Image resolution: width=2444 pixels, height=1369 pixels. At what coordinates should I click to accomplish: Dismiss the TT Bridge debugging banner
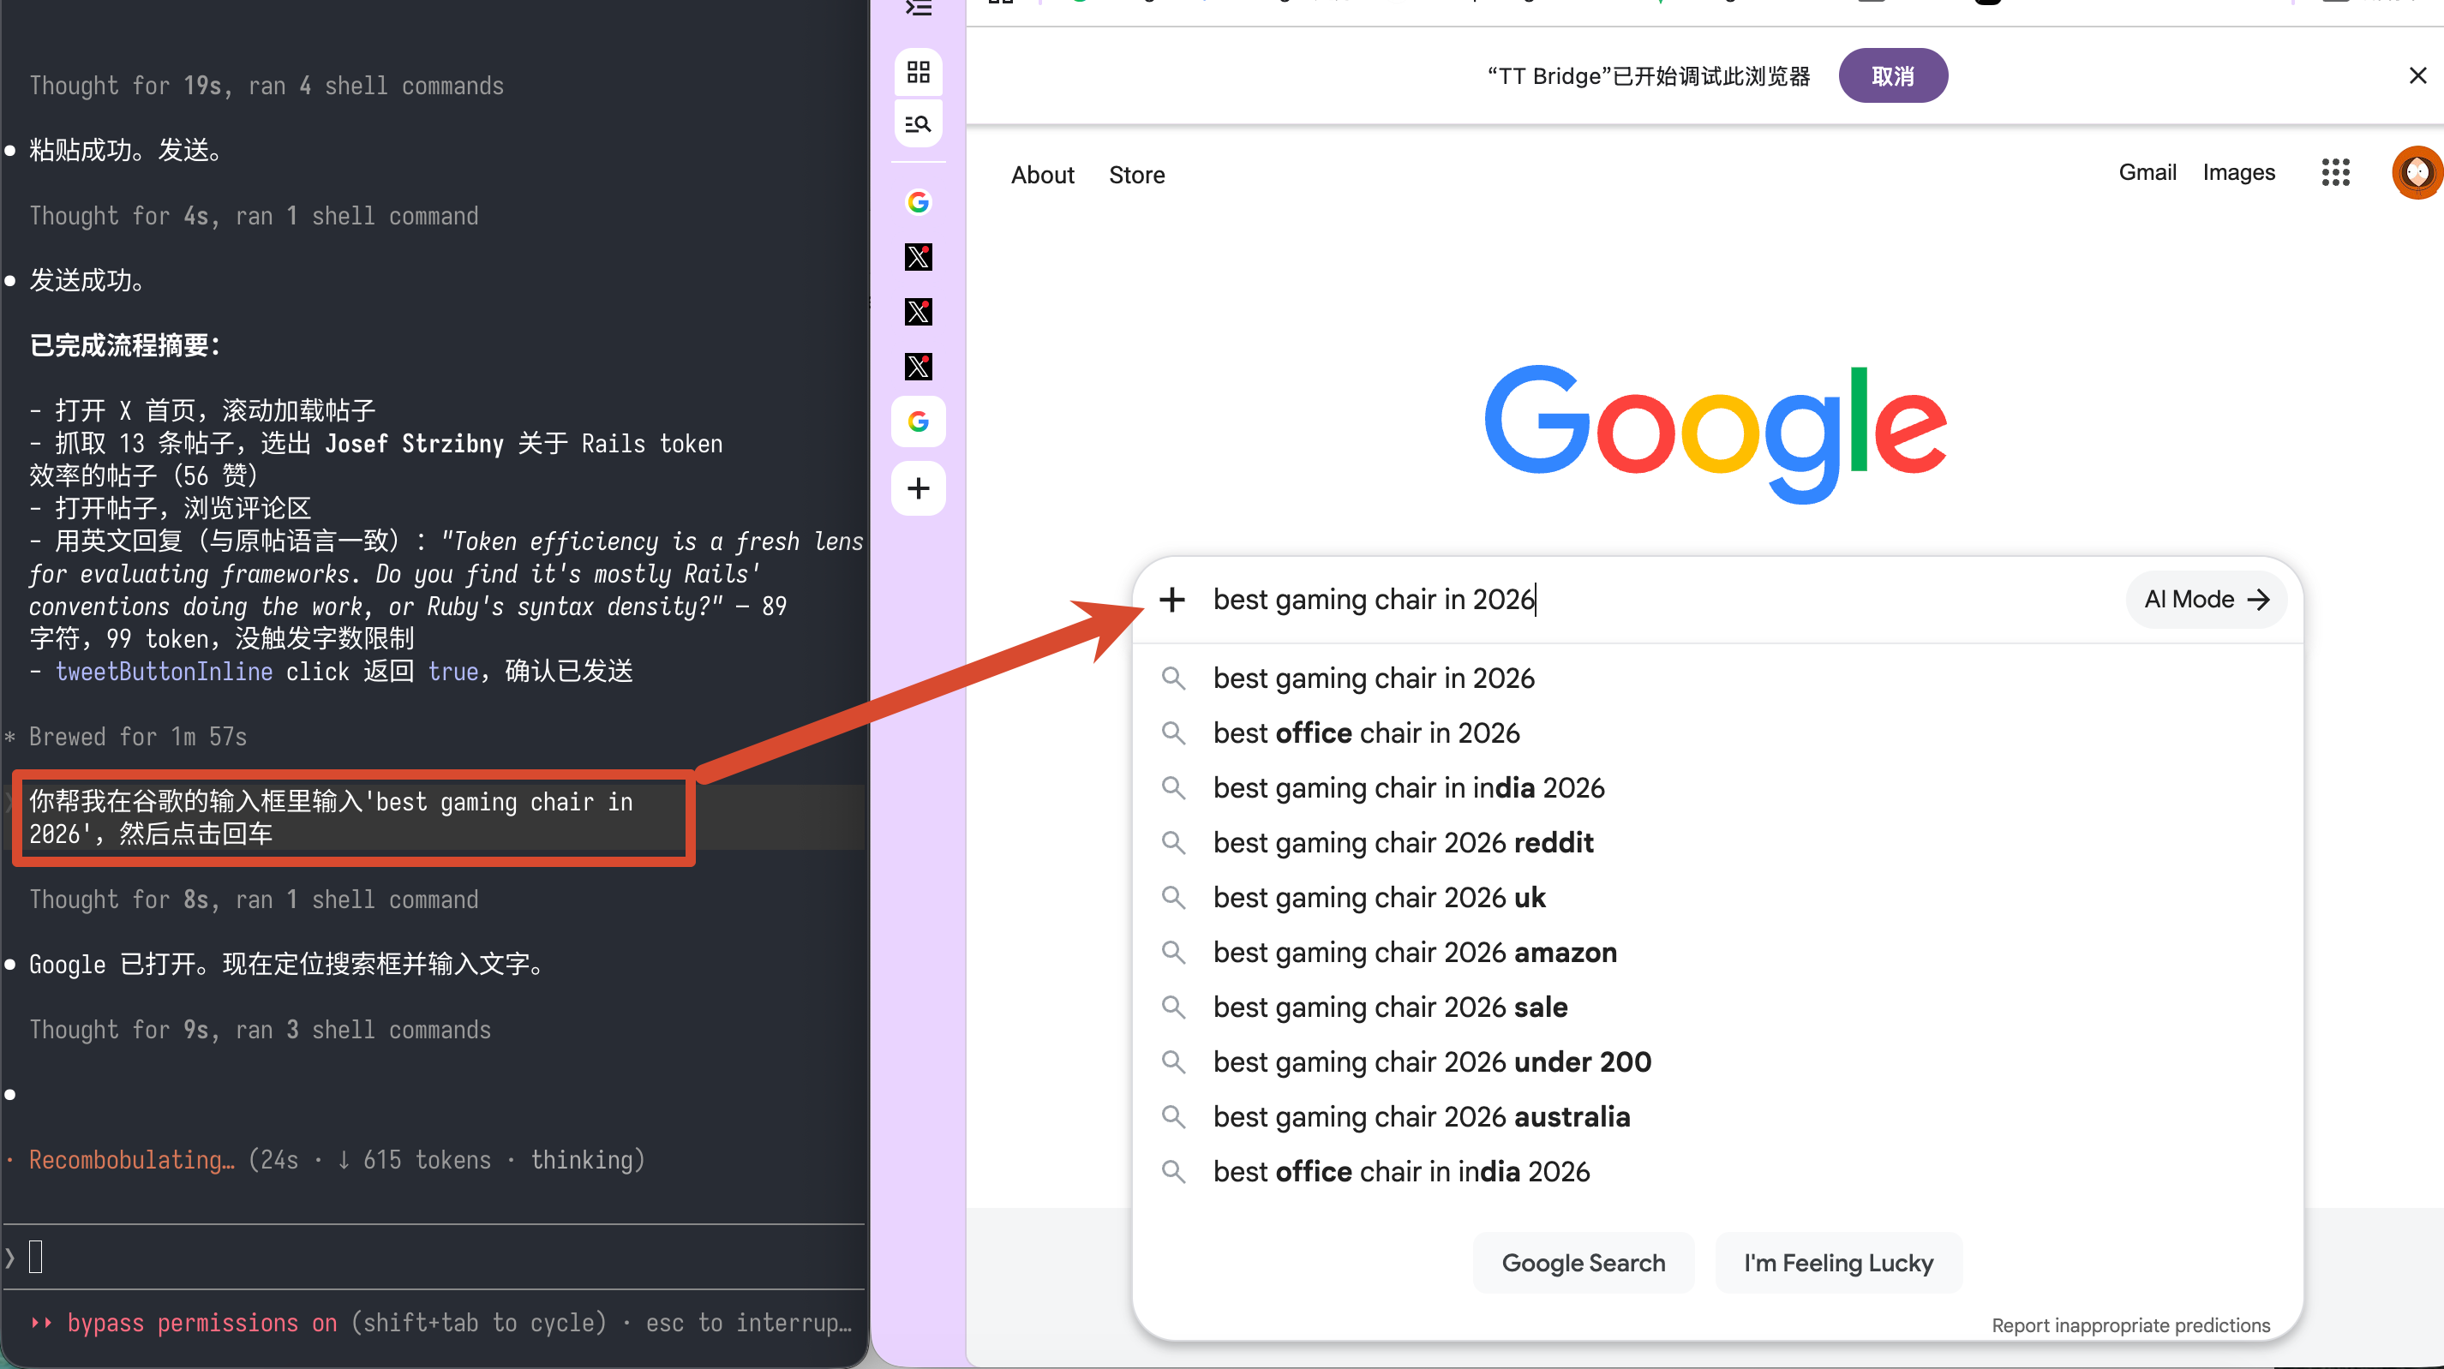(2417, 76)
